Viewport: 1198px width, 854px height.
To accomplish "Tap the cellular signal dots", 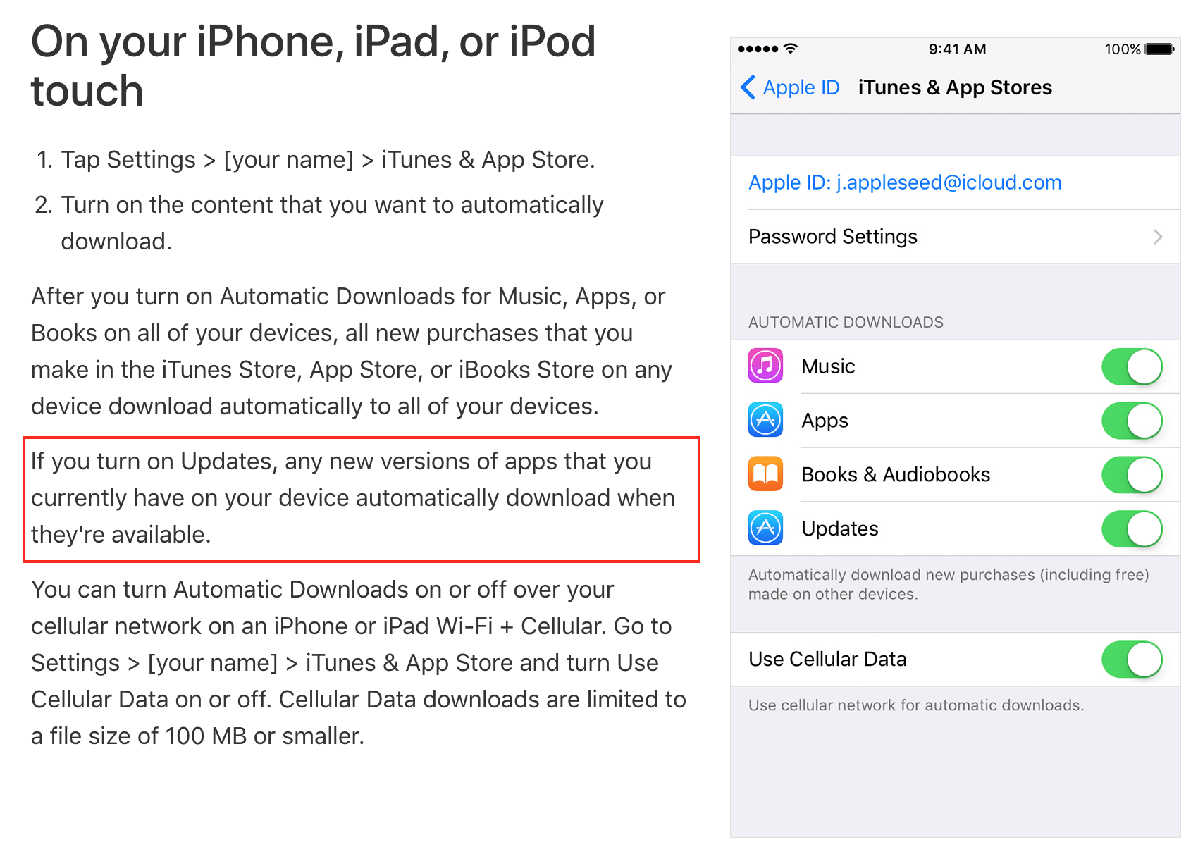I will point(758,49).
